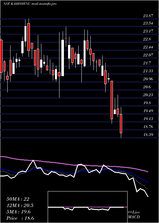Click the 20.6 price axis label
159x223 pixels.
(147, 87)
